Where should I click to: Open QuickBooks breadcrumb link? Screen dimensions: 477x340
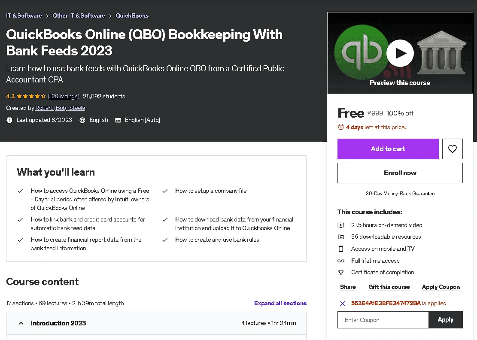tap(132, 15)
